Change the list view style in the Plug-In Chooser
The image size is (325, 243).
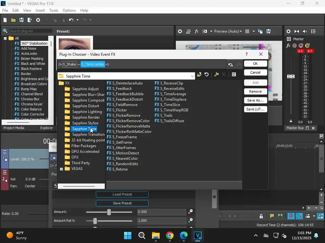(x=234, y=74)
